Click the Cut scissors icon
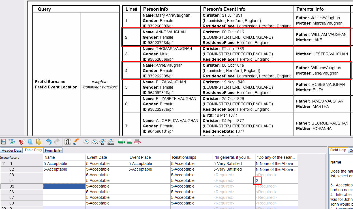Screen dimensions: 353x209 click(22, 141)
